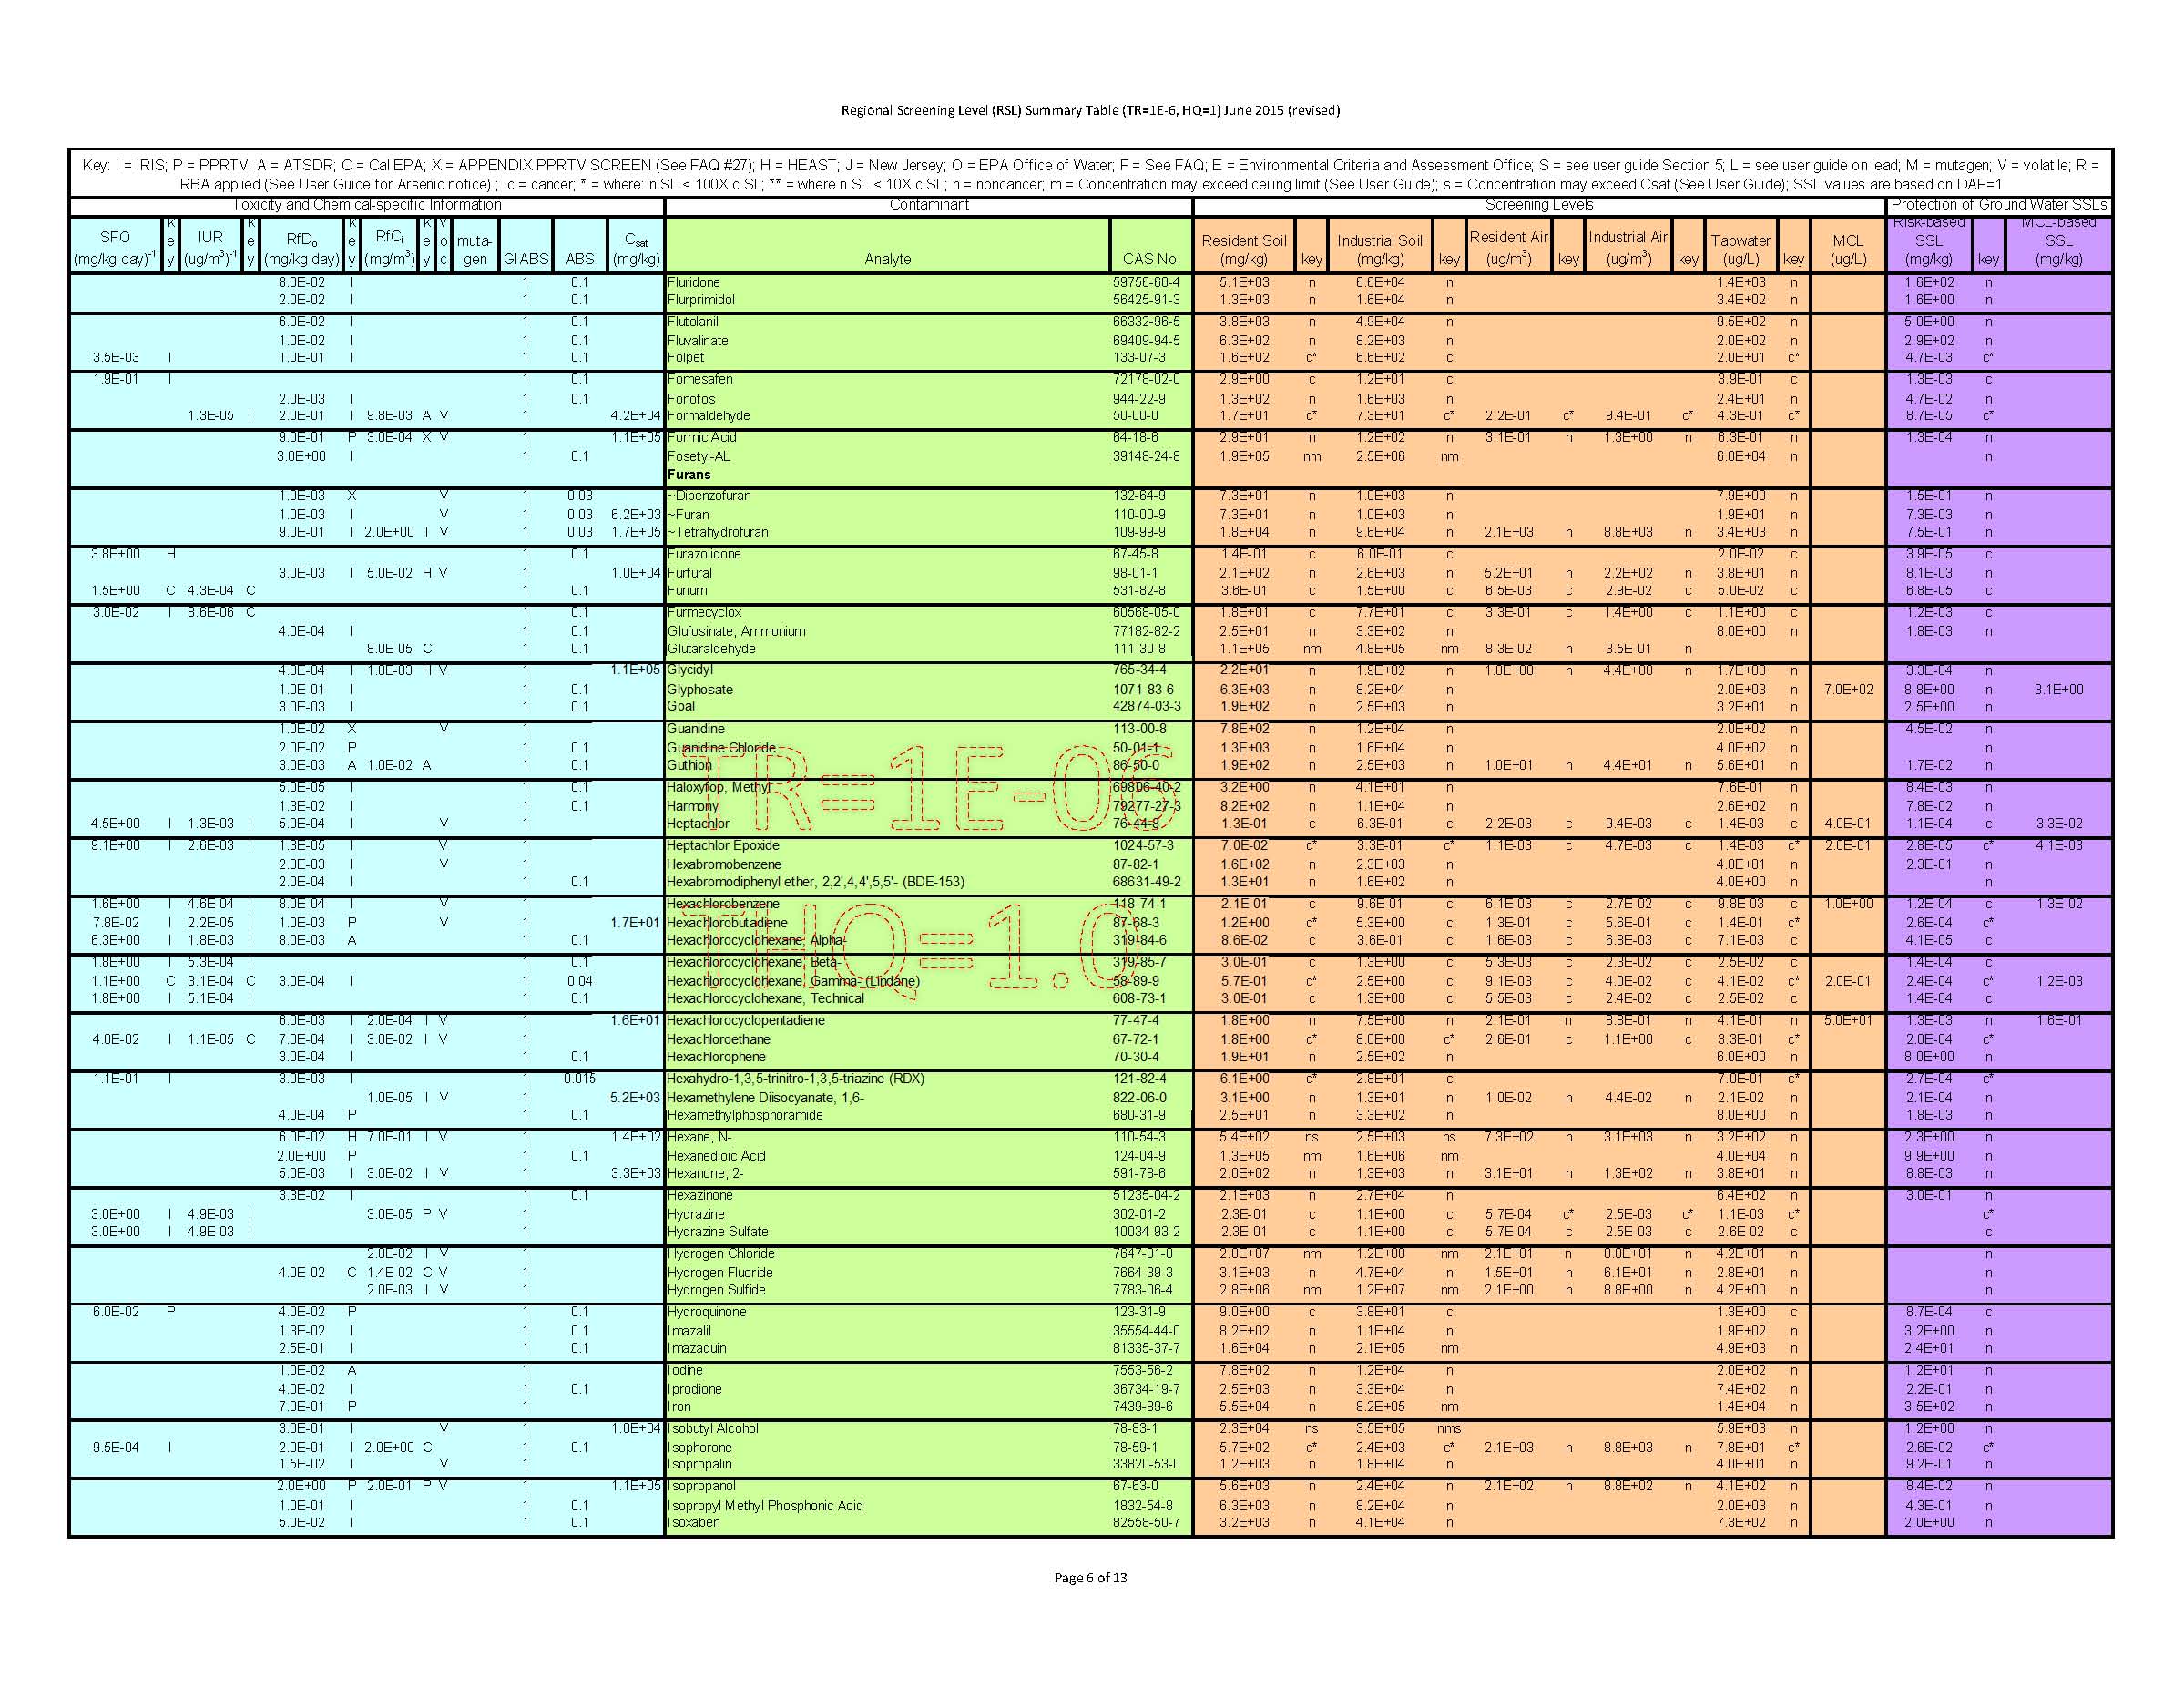Click the 'Imazaquin' analyte name
The height and width of the screenshot is (1688, 2184).
coord(697,1349)
